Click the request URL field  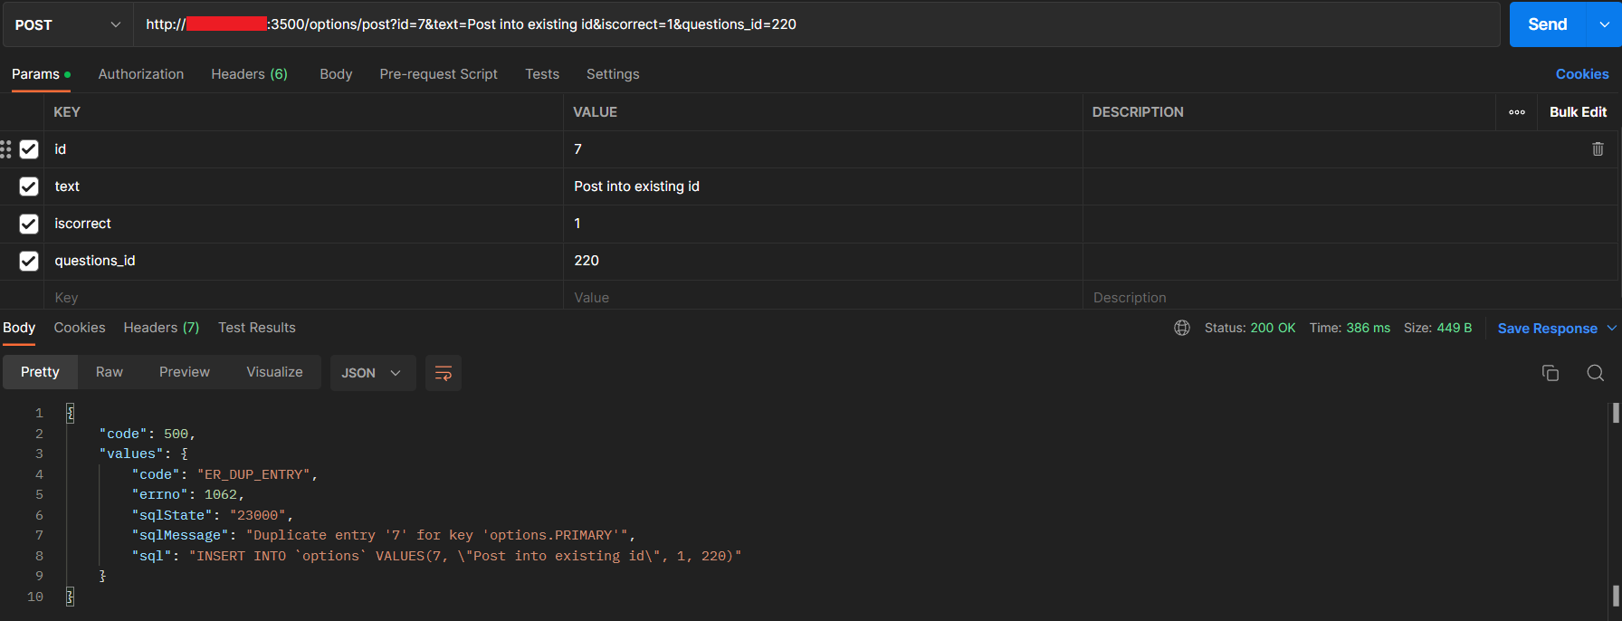point(817,24)
